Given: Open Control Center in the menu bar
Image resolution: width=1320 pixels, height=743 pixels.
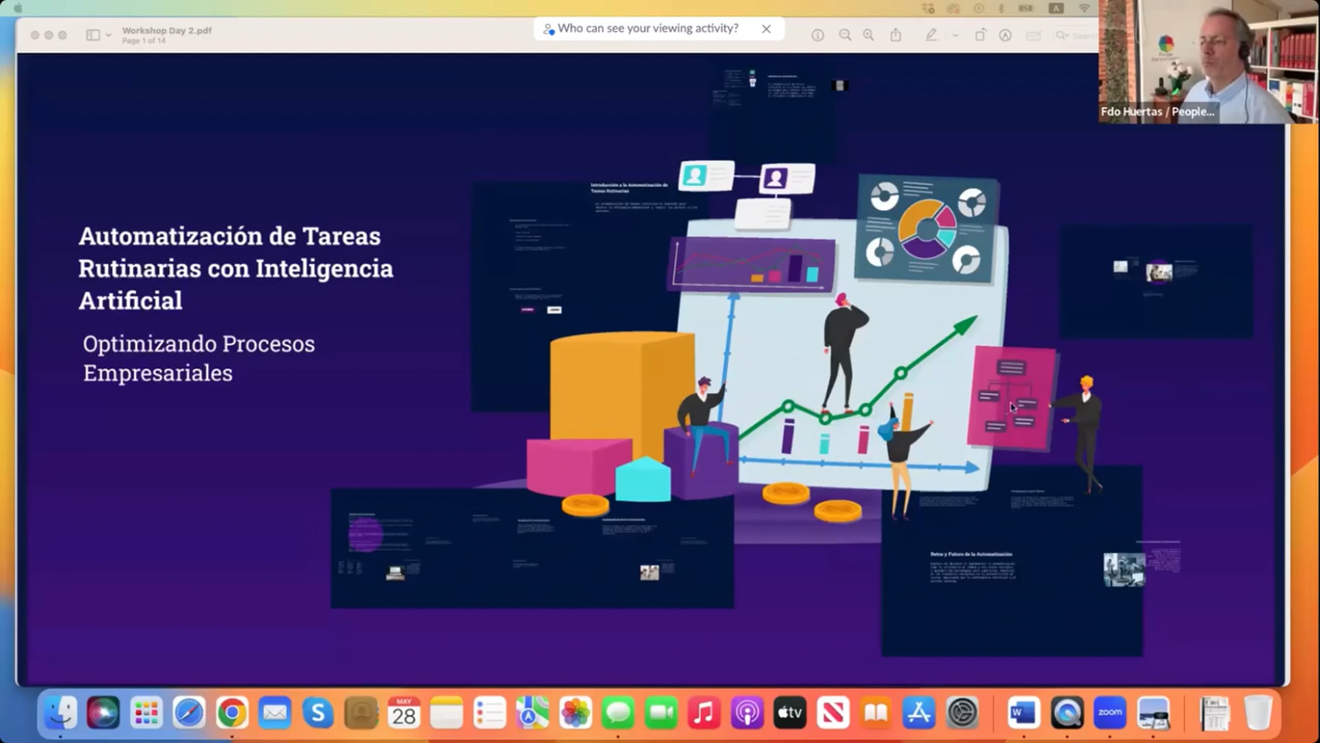Looking at the screenshot, I should (x=928, y=8).
